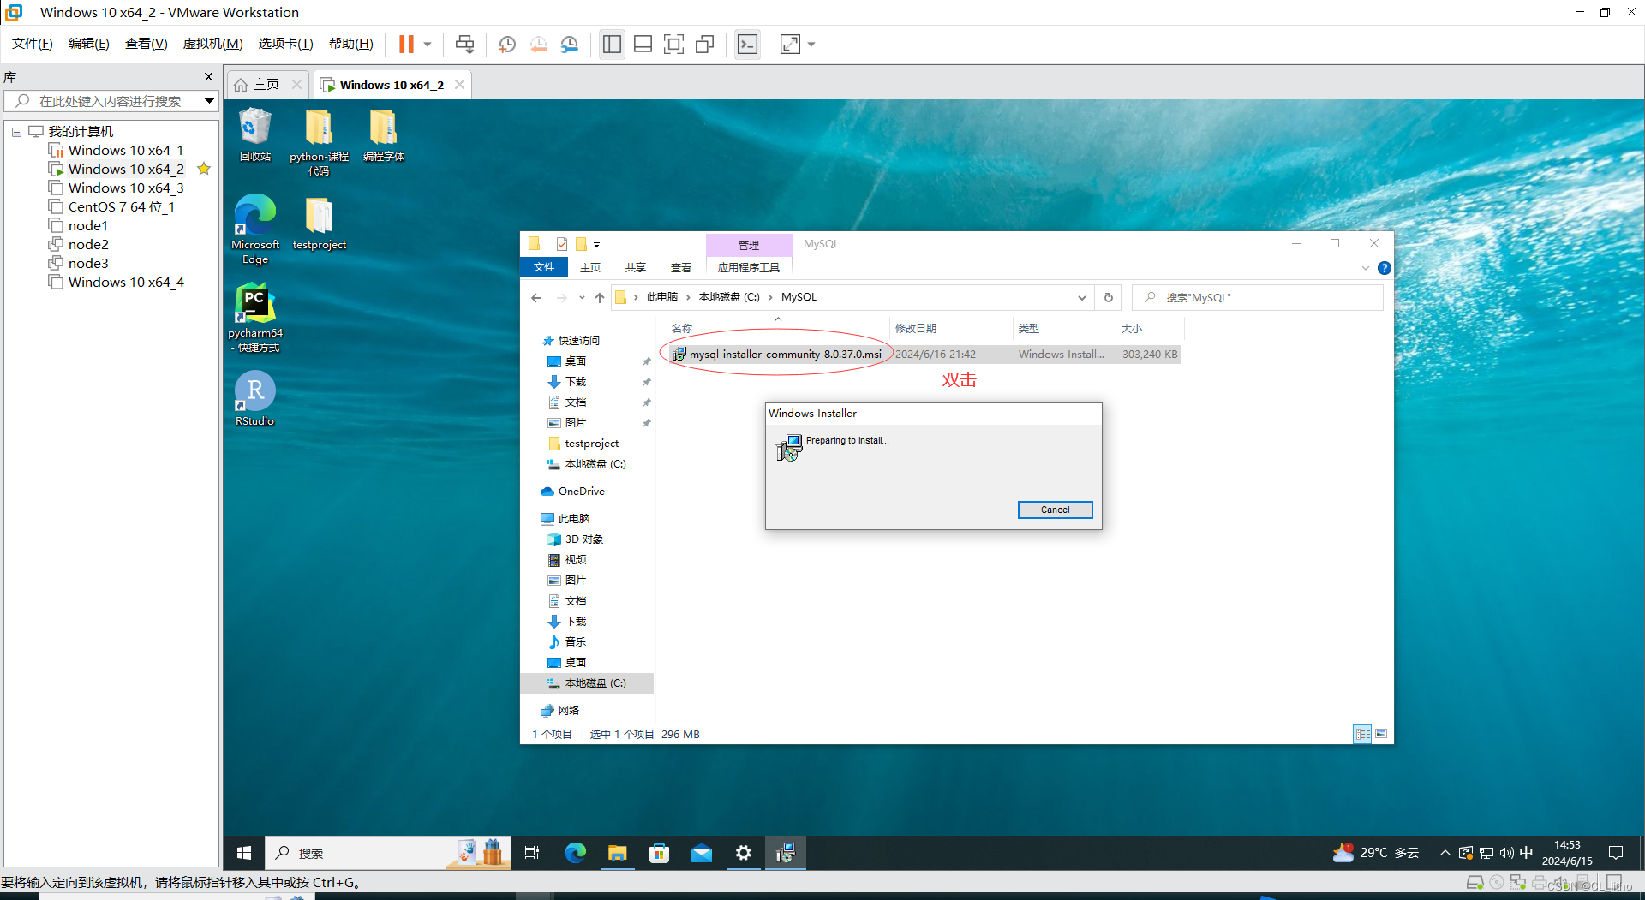Click Send Ctrl+Alt+Del toolbar icon
The image size is (1645, 900).
465,44
